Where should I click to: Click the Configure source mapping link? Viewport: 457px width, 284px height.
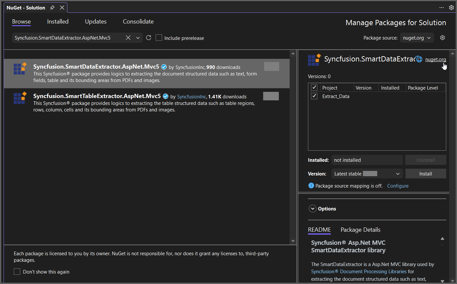pyautogui.click(x=398, y=186)
